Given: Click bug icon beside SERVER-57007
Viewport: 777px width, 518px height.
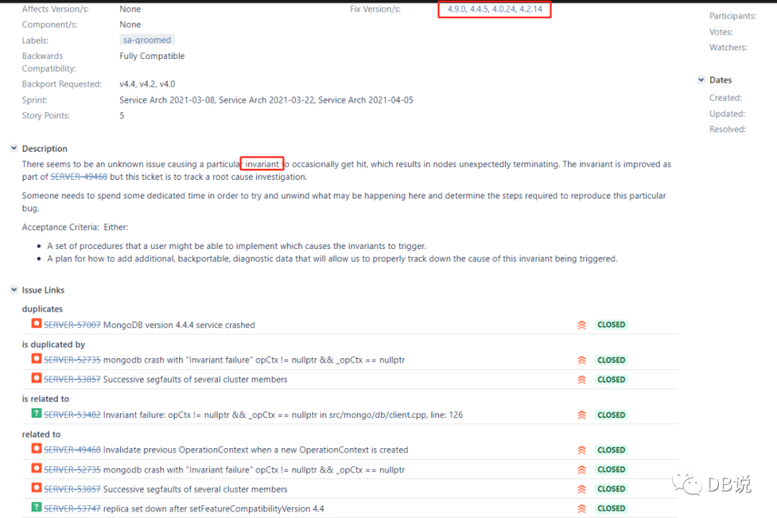Looking at the screenshot, I should (x=36, y=324).
